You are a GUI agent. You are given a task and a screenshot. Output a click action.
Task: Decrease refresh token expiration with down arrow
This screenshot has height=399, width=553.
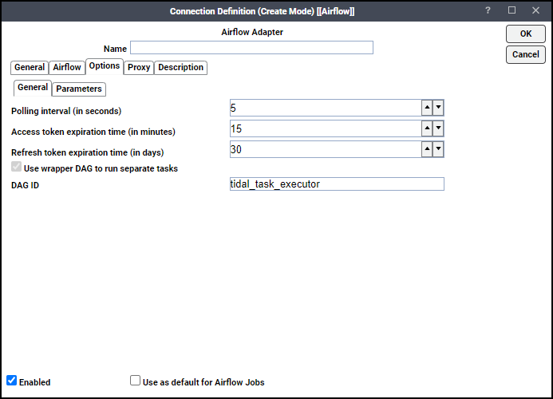point(438,149)
